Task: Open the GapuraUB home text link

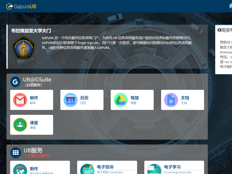Action: point(25,6)
